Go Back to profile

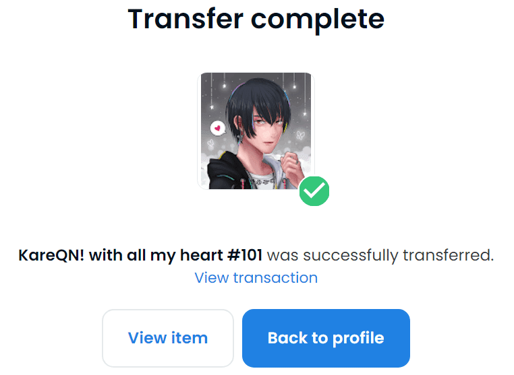pos(326,338)
